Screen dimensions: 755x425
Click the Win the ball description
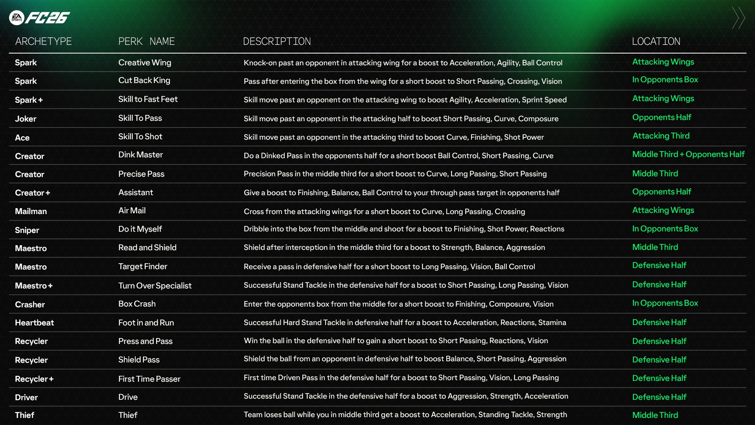tap(396, 341)
